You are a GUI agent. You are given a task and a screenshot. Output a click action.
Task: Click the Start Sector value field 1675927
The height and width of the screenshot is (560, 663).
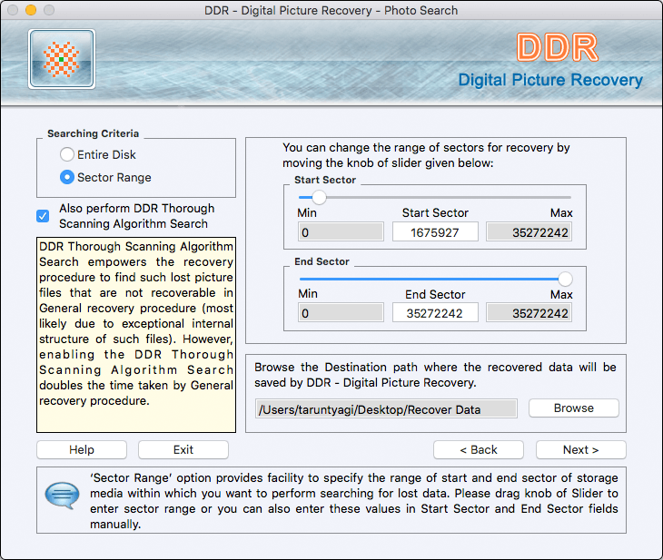(x=435, y=232)
